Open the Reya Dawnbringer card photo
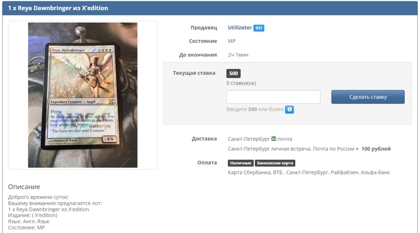The height and width of the screenshot is (233, 420). tap(83, 95)
